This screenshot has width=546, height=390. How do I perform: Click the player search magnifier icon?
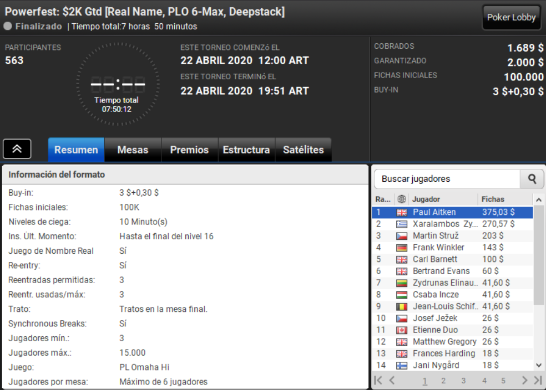pos(532,179)
